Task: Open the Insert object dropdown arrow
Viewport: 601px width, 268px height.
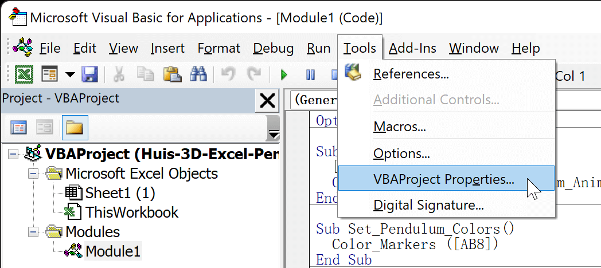Action: pyautogui.click(x=70, y=74)
